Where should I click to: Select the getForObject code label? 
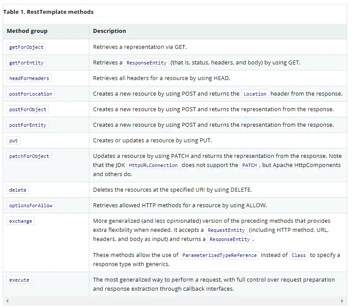(x=26, y=47)
